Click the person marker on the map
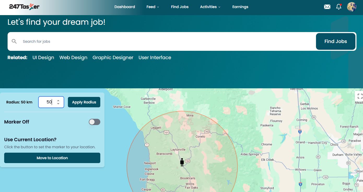Image resolution: width=363 pixels, height=192 pixels. [182, 162]
